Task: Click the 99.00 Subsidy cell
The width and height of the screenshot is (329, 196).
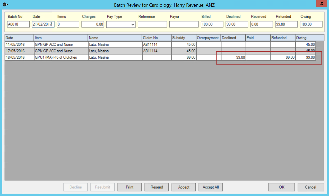Action: click(184, 57)
